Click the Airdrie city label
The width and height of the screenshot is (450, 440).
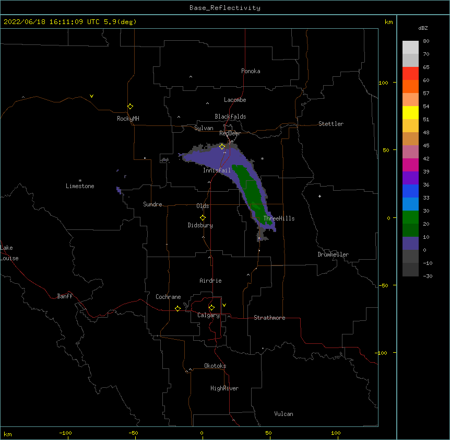click(210, 281)
